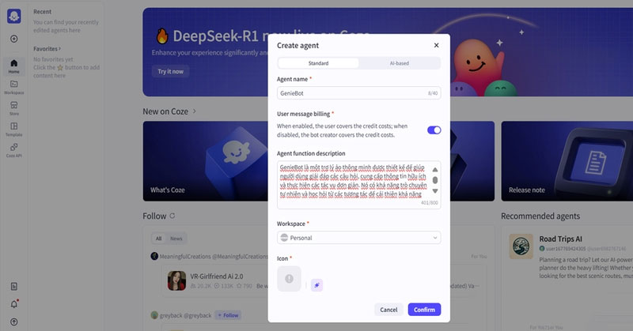
Task: Confirm agent creation
Action: click(424, 310)
